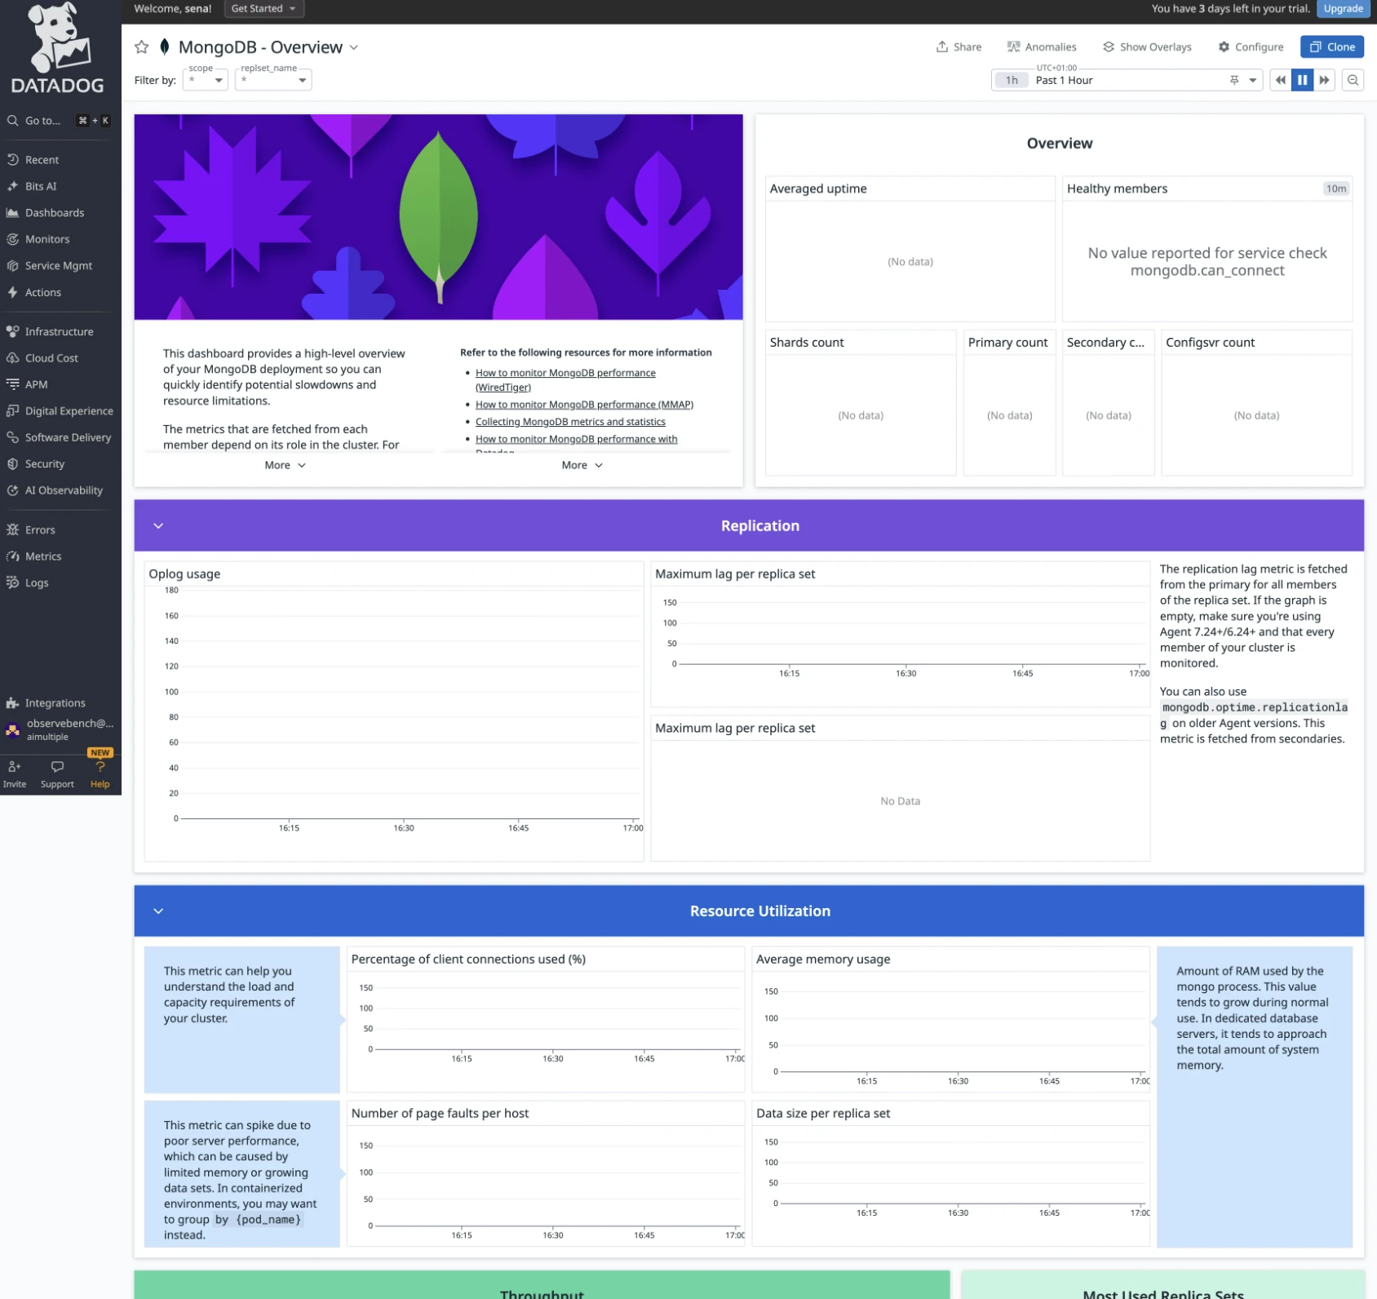
Task: Step the time frame forward
Action: click(x=1325, y=80)
